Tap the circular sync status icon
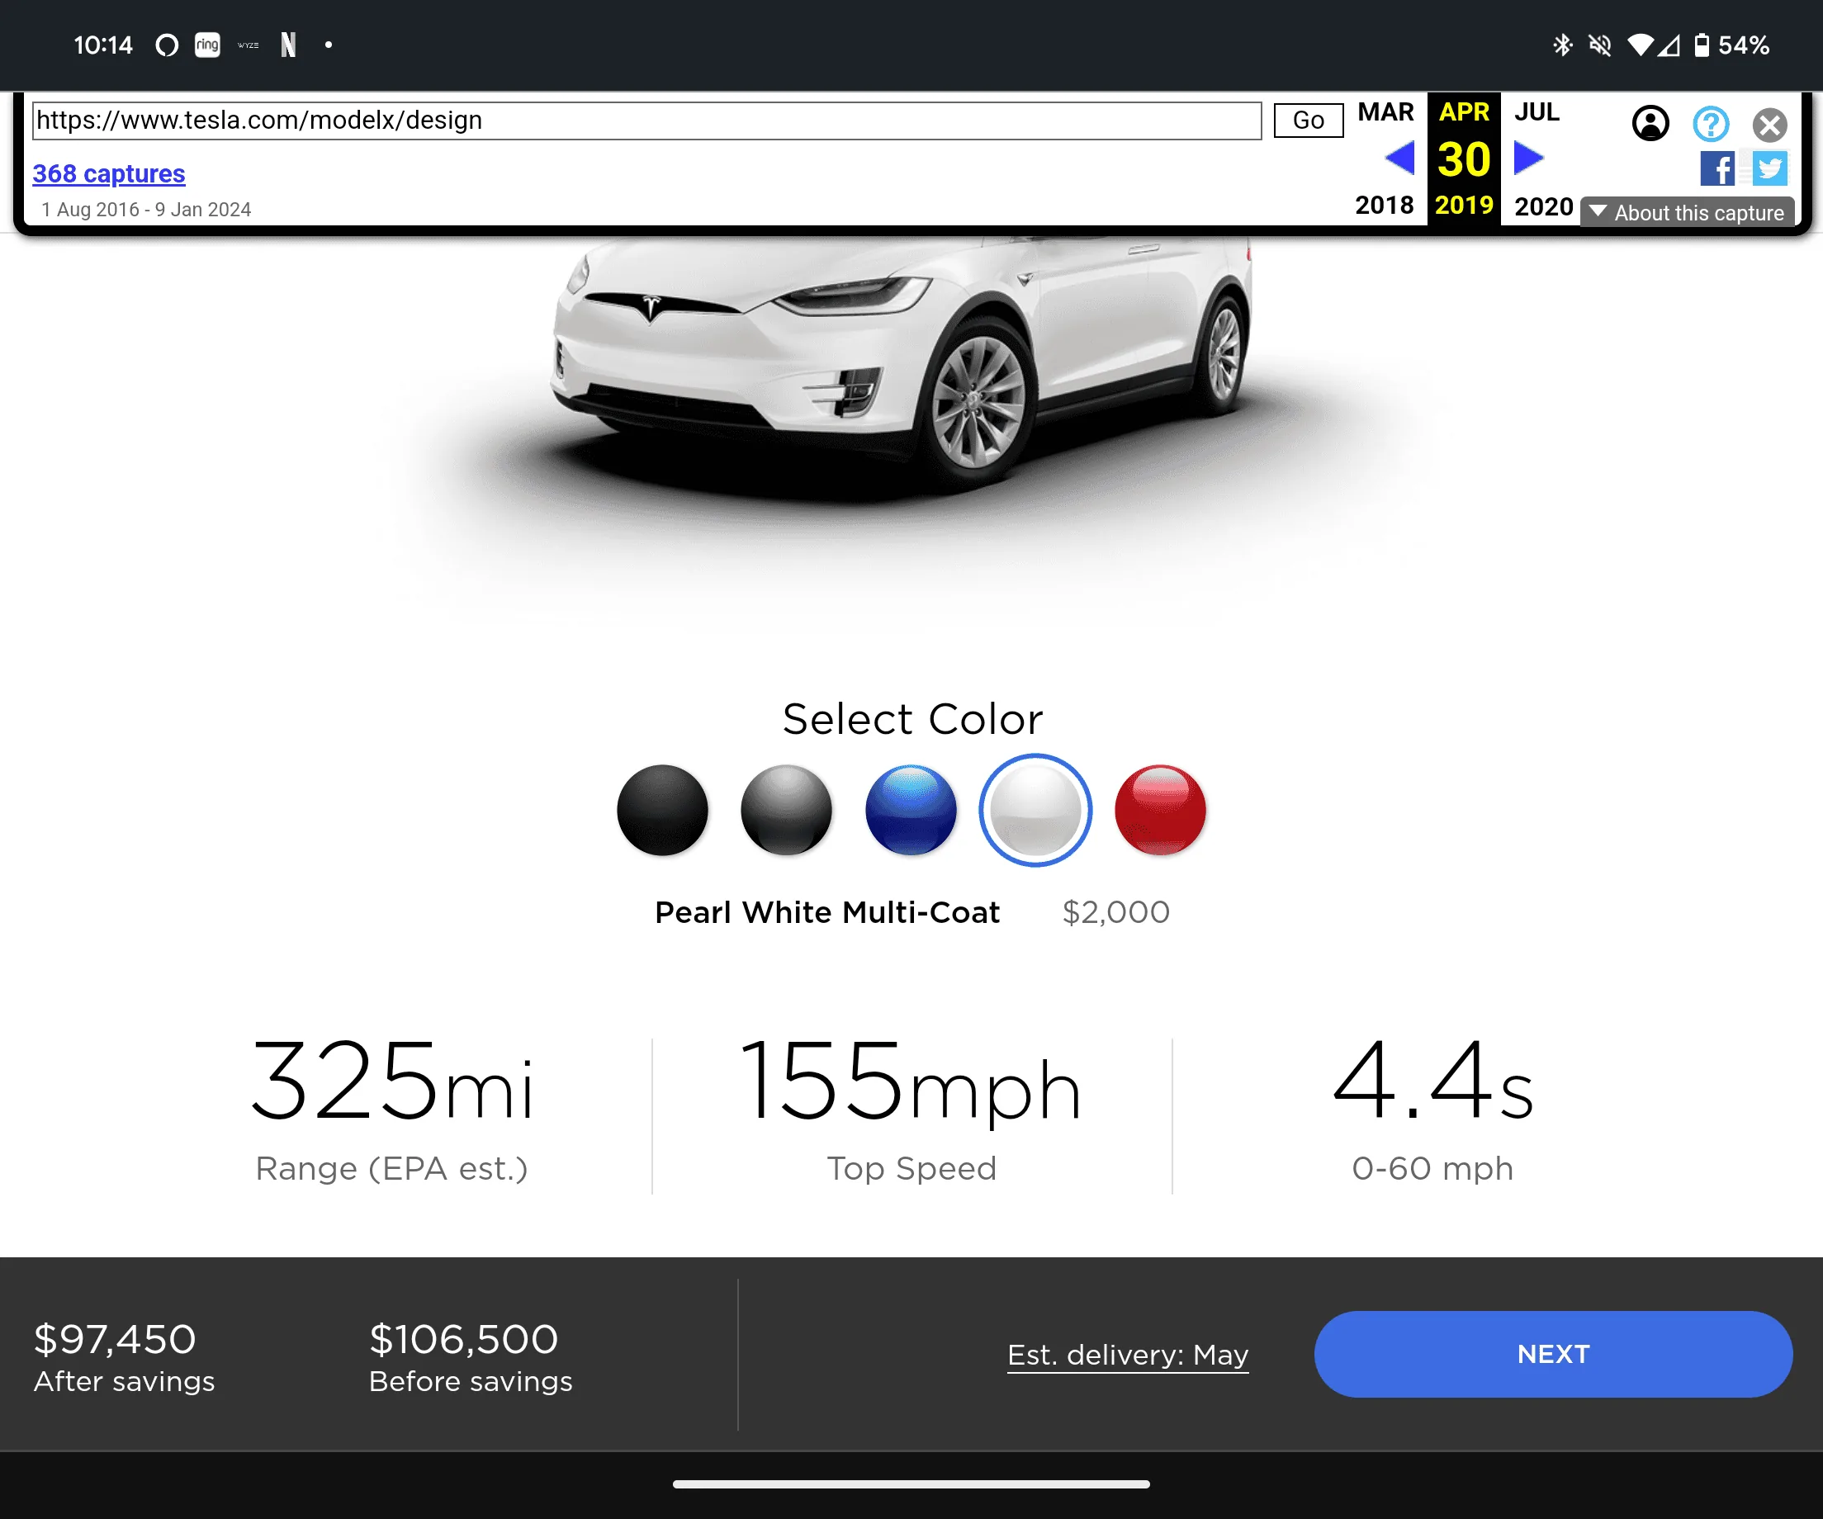1823x1519 pixels. point(167,45)
